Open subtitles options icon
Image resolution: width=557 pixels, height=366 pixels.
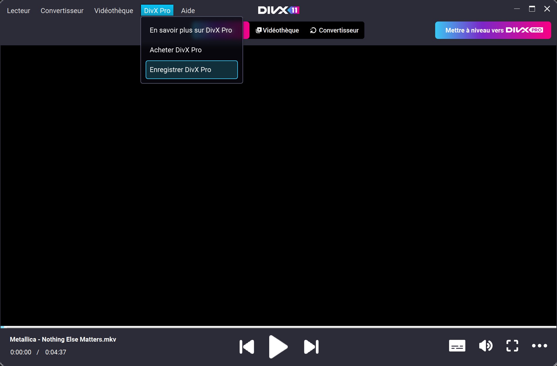coord(457,346)
